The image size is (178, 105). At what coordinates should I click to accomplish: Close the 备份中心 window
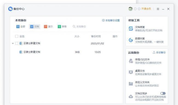(x=168, y=9)
